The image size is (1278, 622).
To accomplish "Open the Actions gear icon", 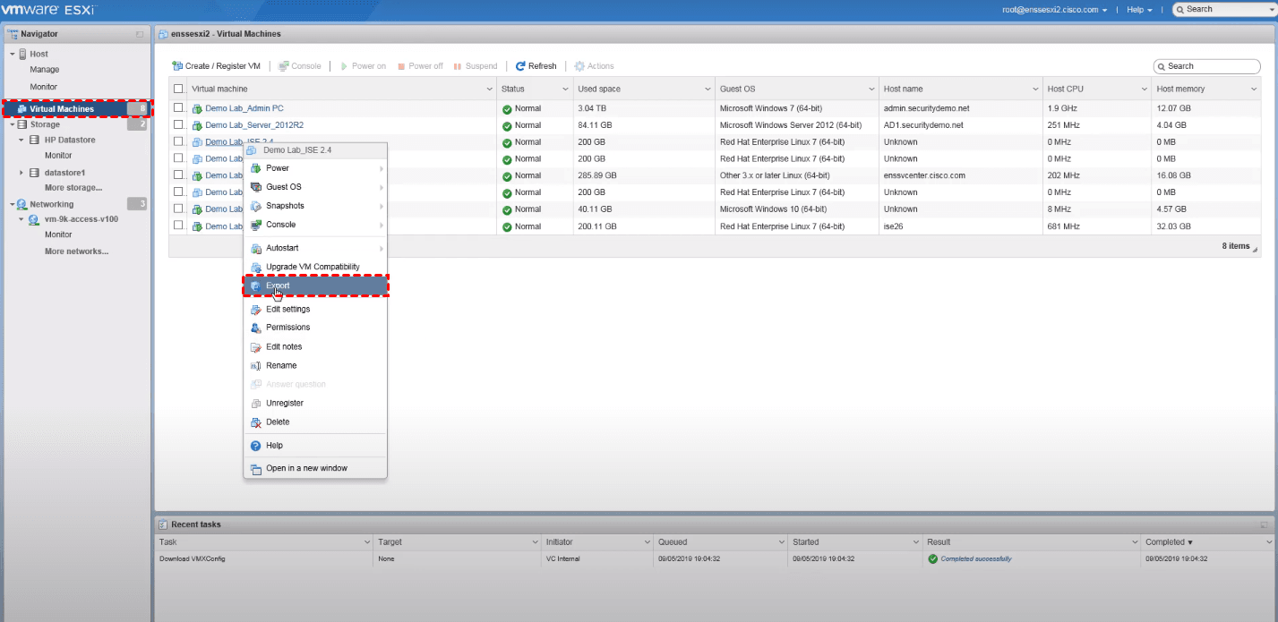I will (579, 66).
